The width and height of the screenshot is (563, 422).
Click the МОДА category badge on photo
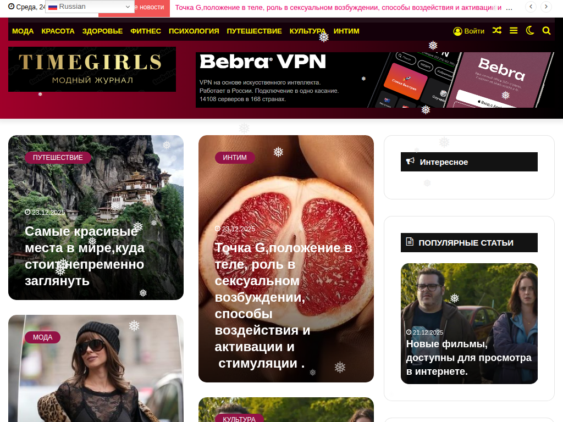[43, 337]
